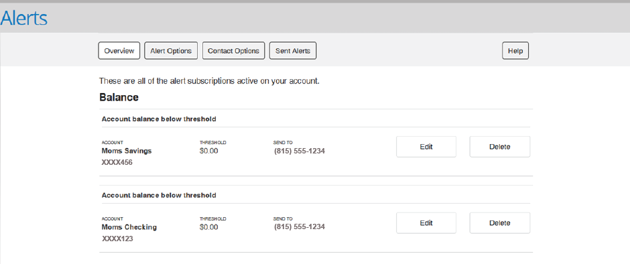View the Sent Alerts tab
630x264 pixels.
[x=293, y=51]
